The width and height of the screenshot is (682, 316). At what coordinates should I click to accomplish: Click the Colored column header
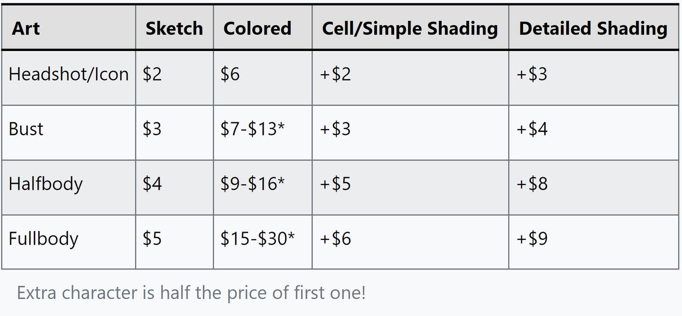tap(257, 28)
